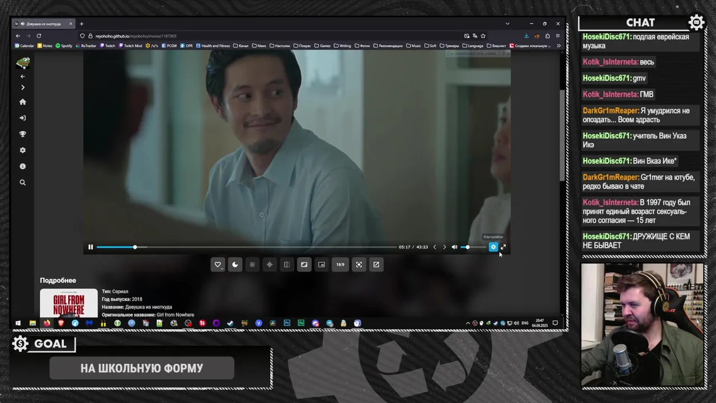
Task: Expand the Music bookmarks folder
Action: [x=414, y=46]
